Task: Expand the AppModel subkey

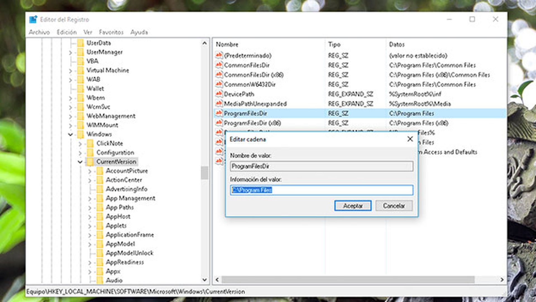Action: coord(90,245)
